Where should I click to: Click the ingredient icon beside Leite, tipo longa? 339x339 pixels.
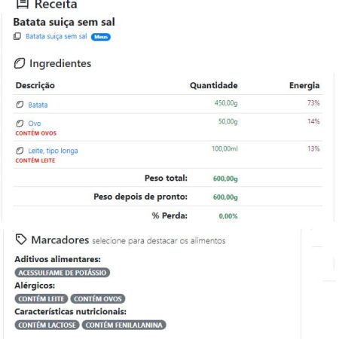pos(20,151)
